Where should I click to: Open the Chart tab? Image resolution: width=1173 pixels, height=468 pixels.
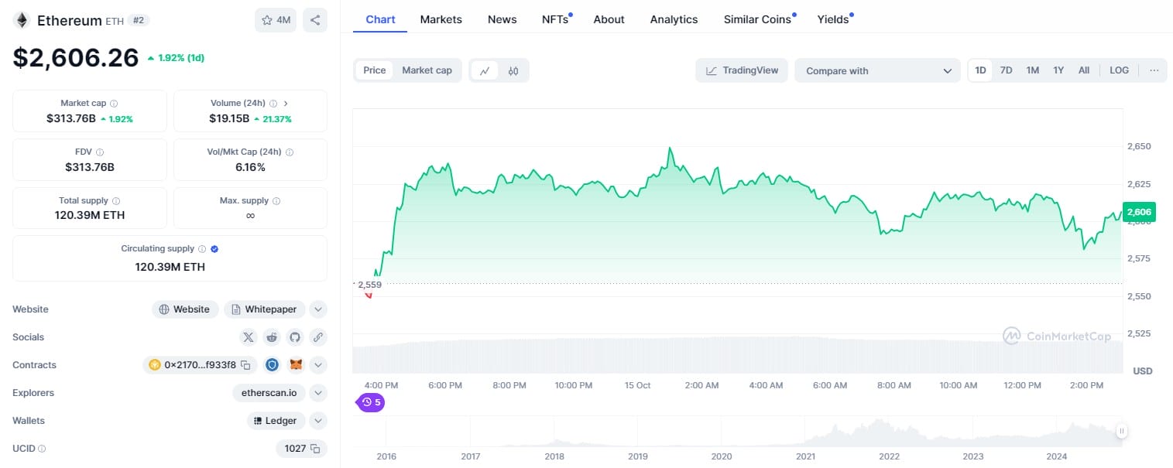[380, 19]
